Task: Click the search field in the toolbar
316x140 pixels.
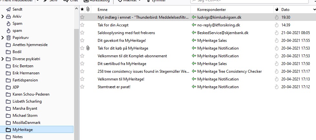Action: (249, 1)
